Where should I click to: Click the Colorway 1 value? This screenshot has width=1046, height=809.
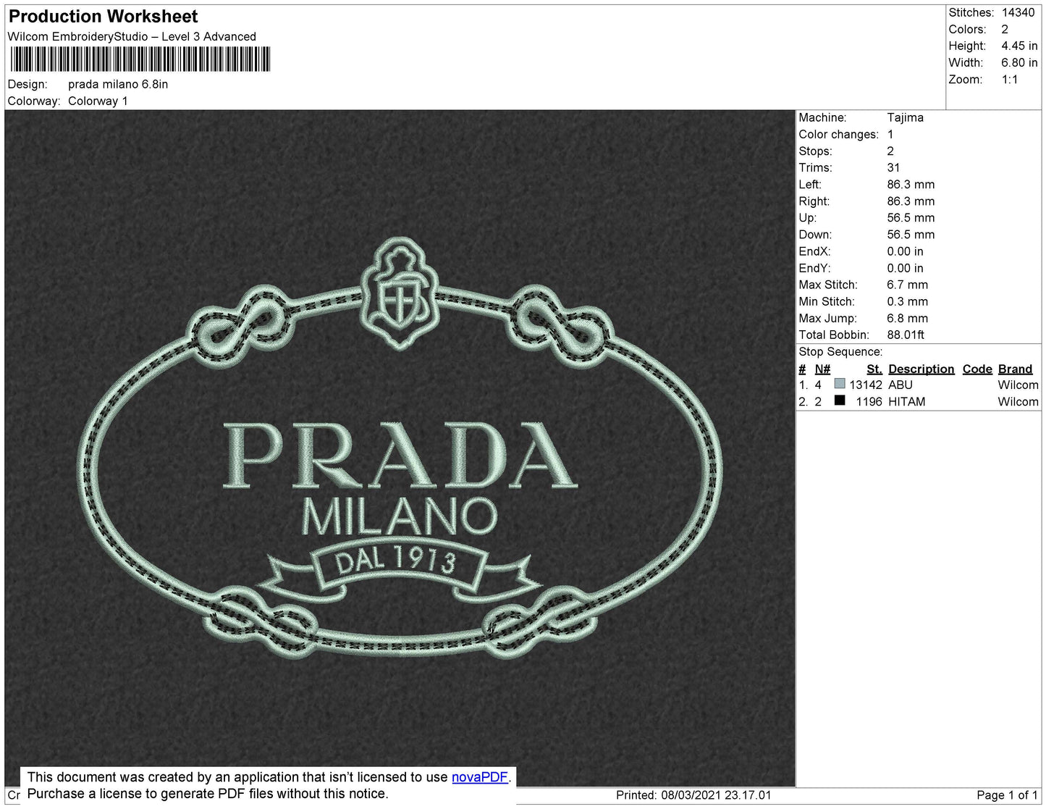(x=98, y=101)
